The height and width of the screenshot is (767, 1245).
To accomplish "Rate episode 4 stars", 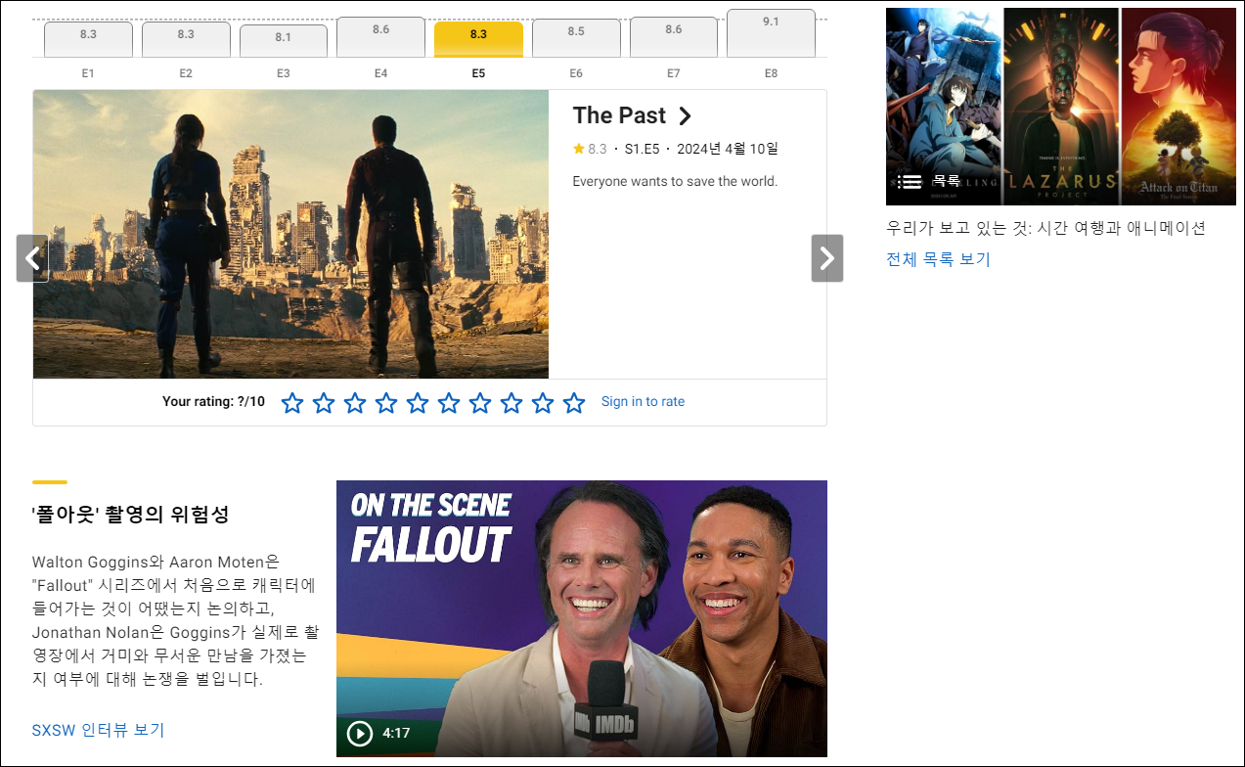I will (x=386, y=402).
